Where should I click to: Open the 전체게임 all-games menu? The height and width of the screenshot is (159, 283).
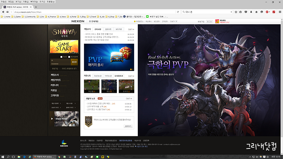[94, 21]
